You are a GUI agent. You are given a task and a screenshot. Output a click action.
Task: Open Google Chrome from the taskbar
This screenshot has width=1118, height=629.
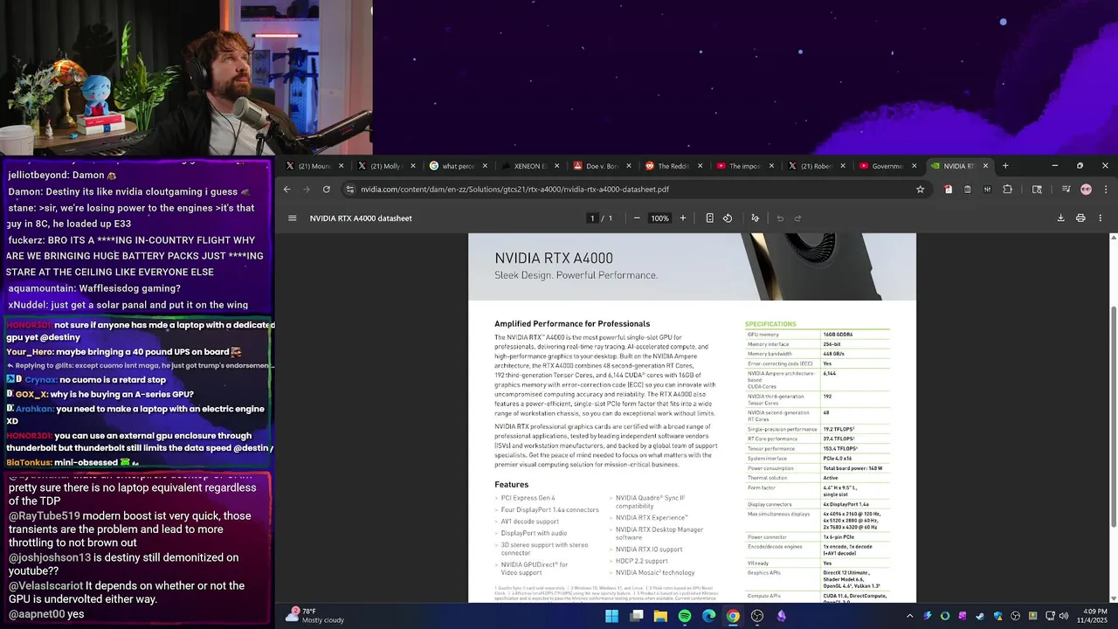(733, 616)
